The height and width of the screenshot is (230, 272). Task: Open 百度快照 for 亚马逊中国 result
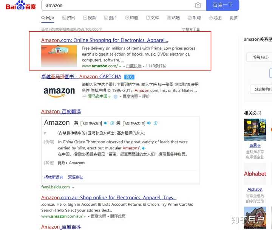tap(130, 96)
